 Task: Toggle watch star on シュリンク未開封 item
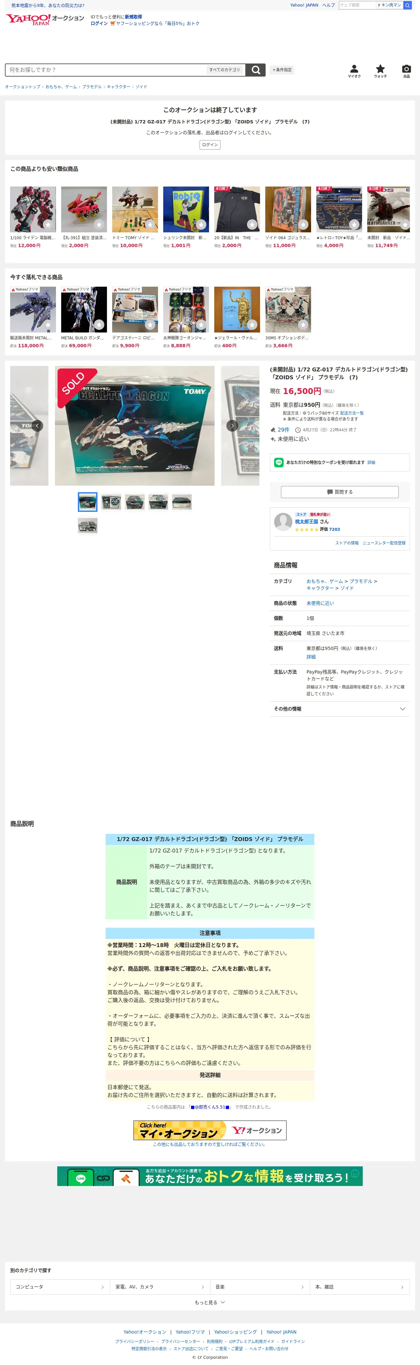click(x=201, y=225)
